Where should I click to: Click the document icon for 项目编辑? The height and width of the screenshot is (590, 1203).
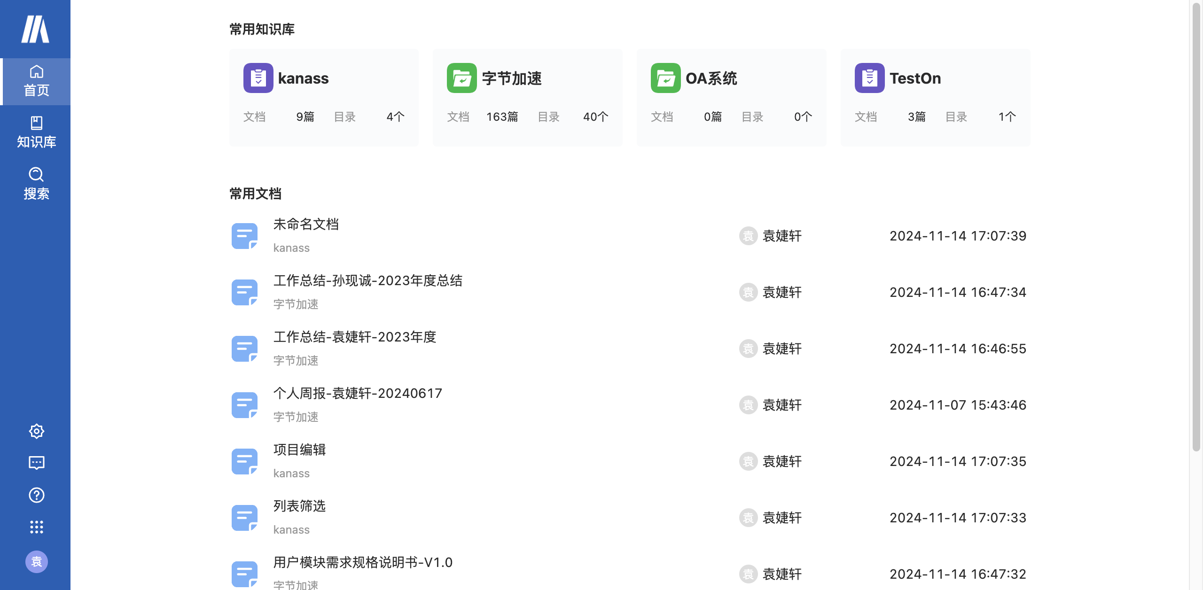(x=244, y=461)
